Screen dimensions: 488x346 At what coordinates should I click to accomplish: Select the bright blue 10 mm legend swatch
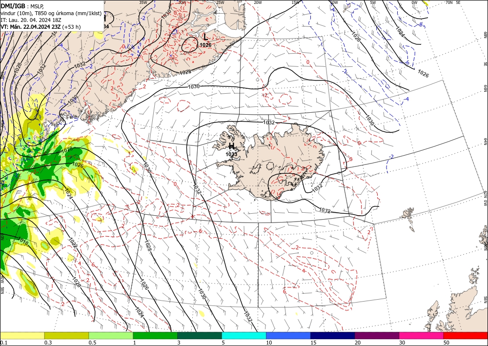288,335
